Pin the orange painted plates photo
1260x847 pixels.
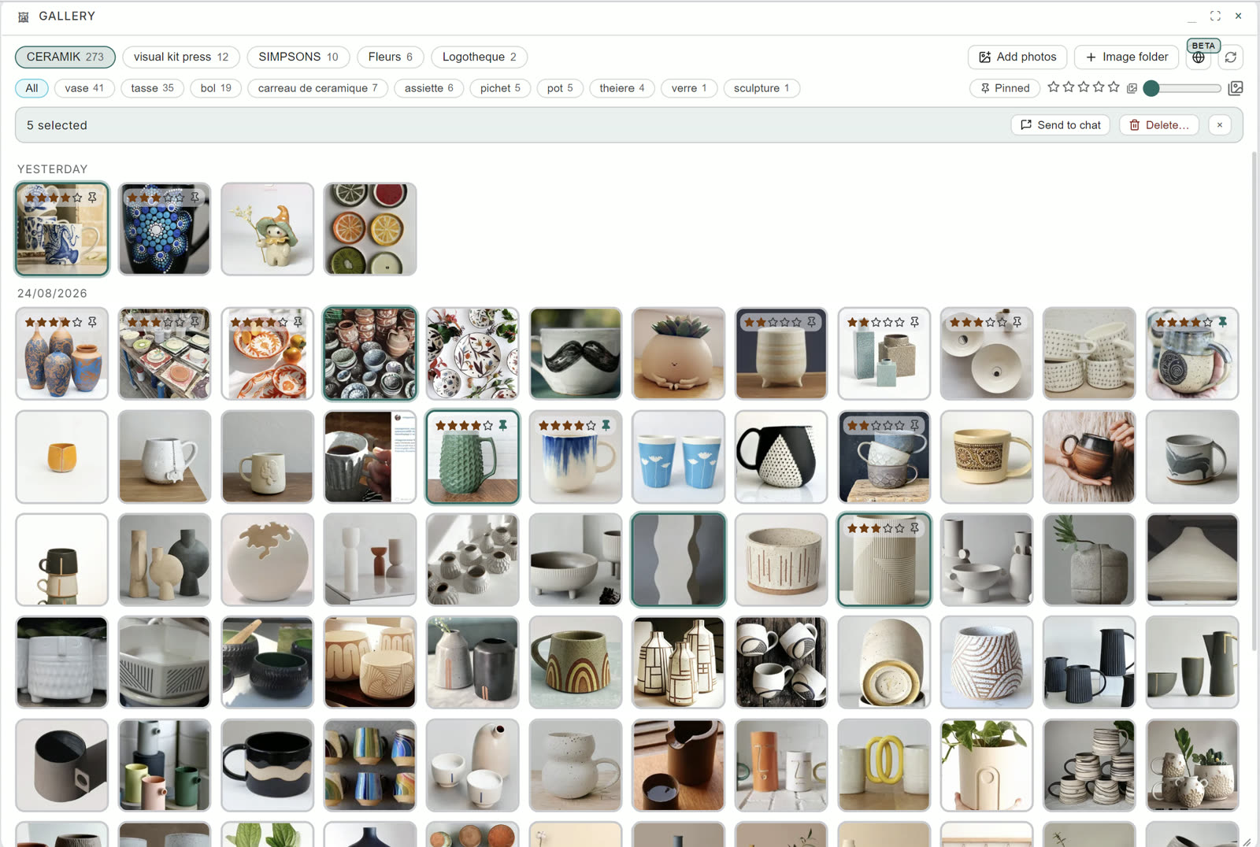tap(298, 322)
